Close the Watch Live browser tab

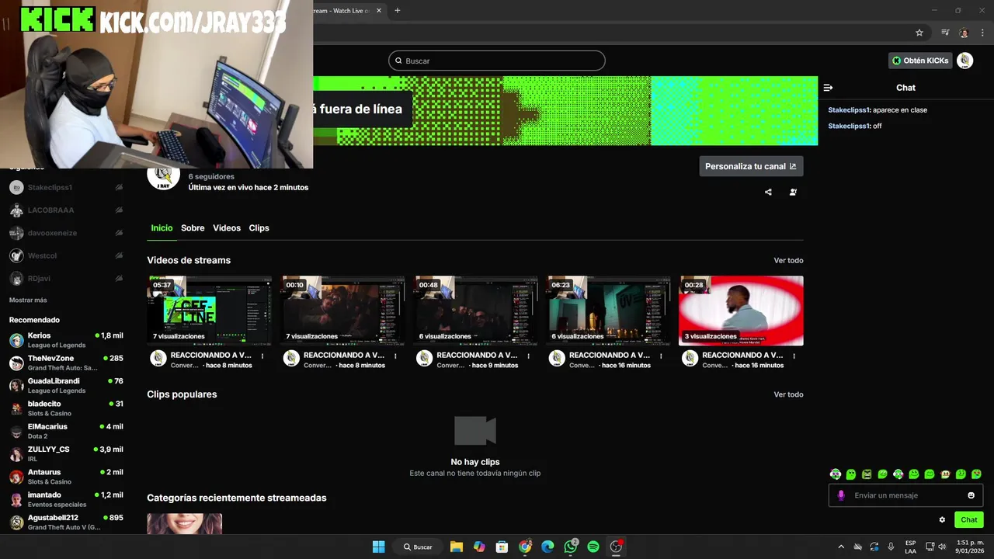[x=379, y=11]
